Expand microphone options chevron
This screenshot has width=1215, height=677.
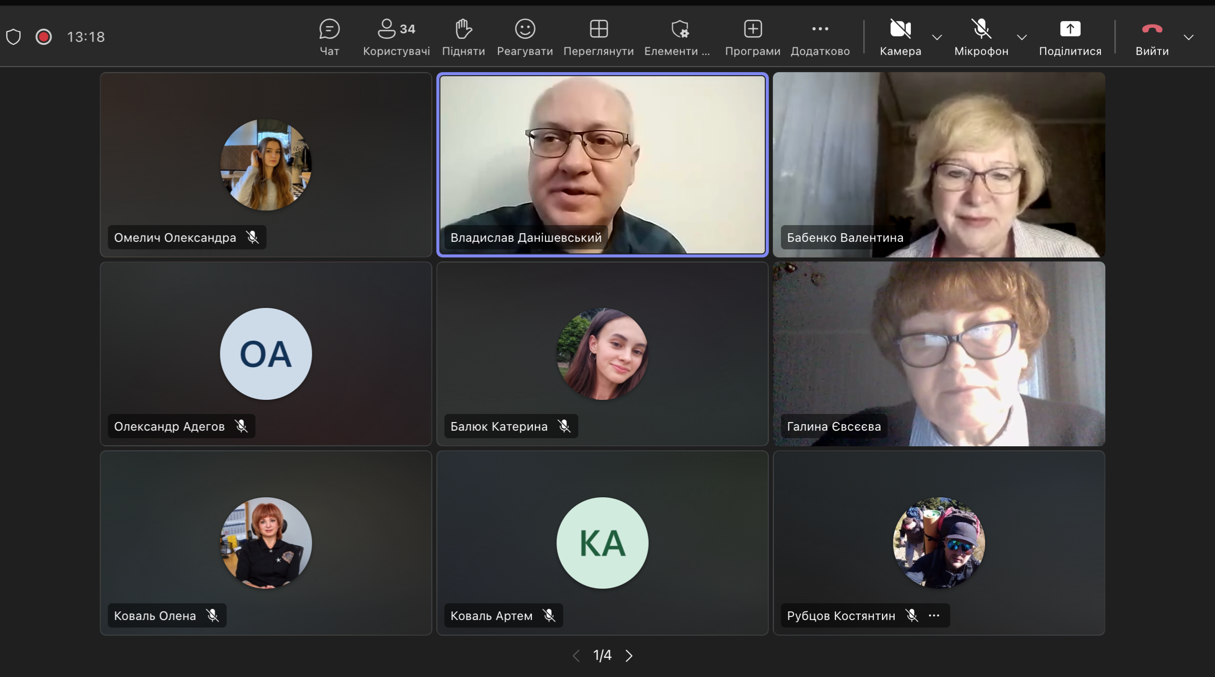pos(1022,37)
